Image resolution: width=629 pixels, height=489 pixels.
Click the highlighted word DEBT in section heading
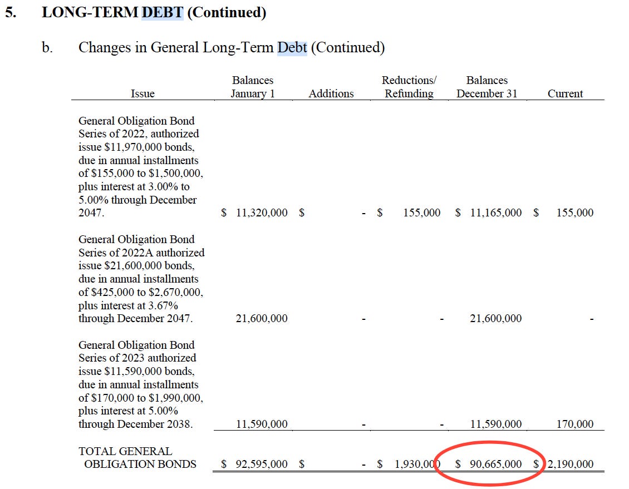point(163,12)
